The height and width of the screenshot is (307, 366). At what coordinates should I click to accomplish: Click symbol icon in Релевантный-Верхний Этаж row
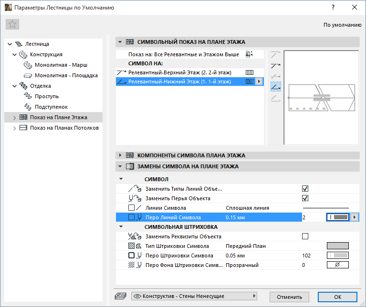(x=249, y=72)
